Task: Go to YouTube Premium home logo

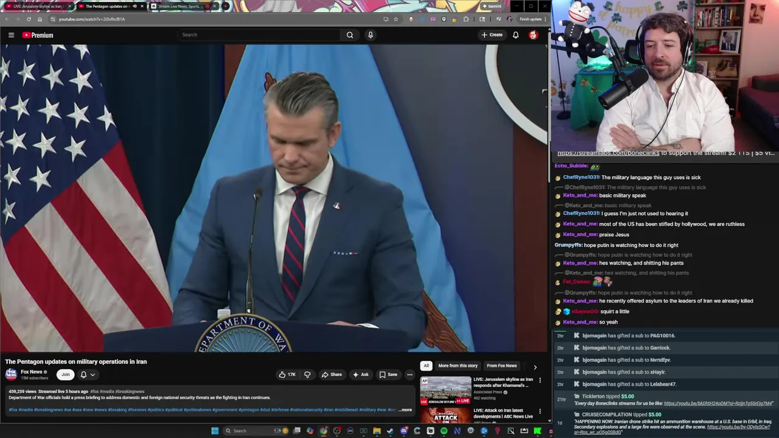Action: [x=38, y=35]
